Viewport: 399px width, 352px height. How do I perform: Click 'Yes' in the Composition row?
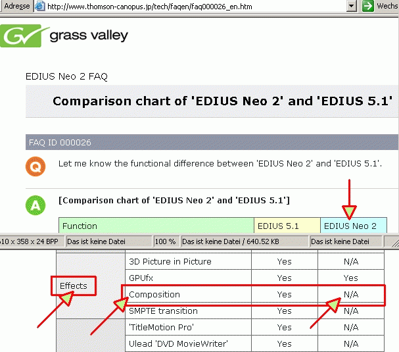click(284, 295)
